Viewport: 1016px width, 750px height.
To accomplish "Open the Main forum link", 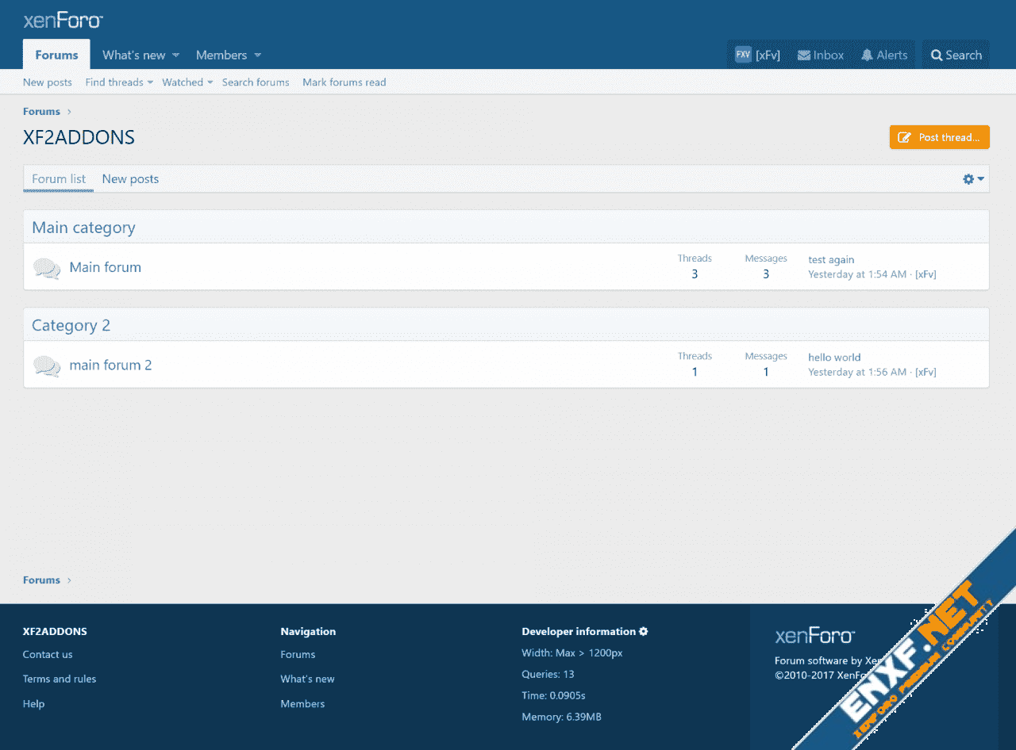I will 105,267.
